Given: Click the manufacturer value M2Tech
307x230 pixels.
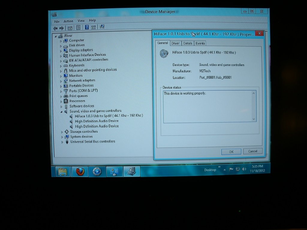Looking at the screenshot, I should [x=205, y=71].
